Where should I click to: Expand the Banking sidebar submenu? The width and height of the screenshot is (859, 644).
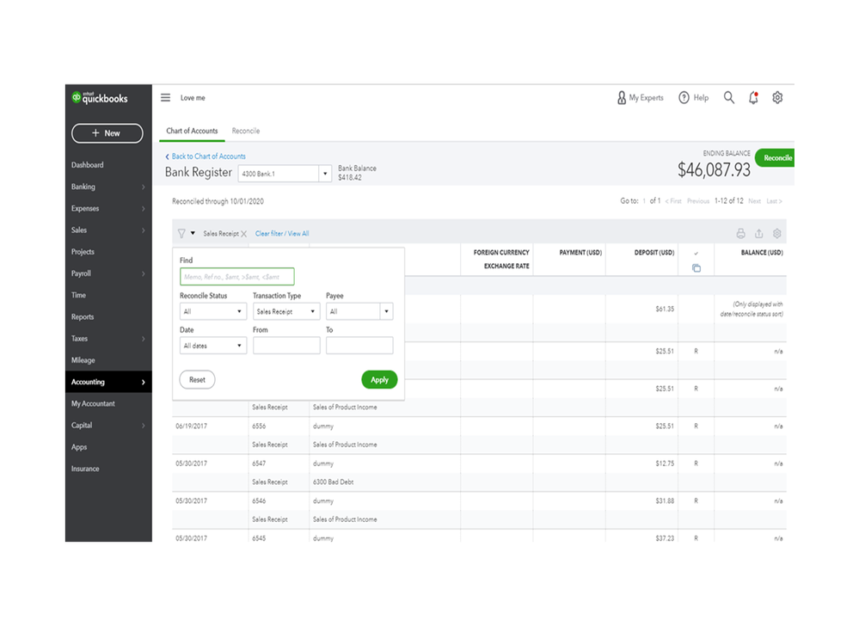144,187
